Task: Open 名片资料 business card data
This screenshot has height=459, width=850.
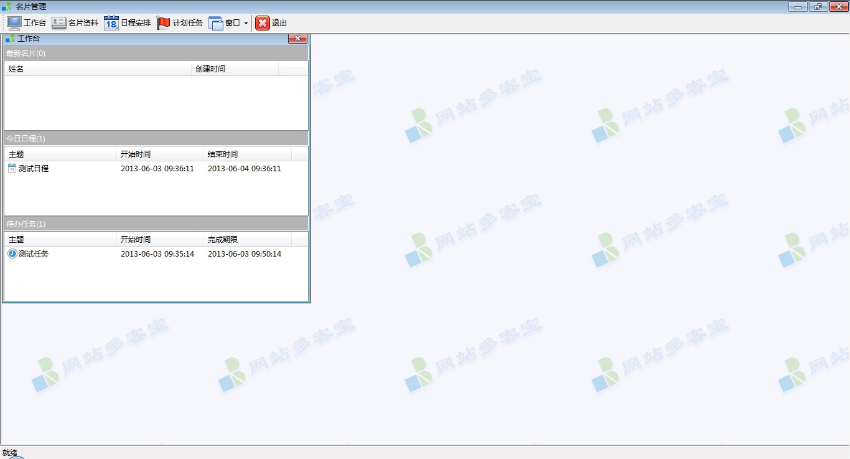Action: click(59, 23)
